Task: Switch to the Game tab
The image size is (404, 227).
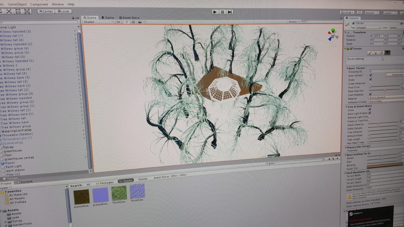Action: 108,18
